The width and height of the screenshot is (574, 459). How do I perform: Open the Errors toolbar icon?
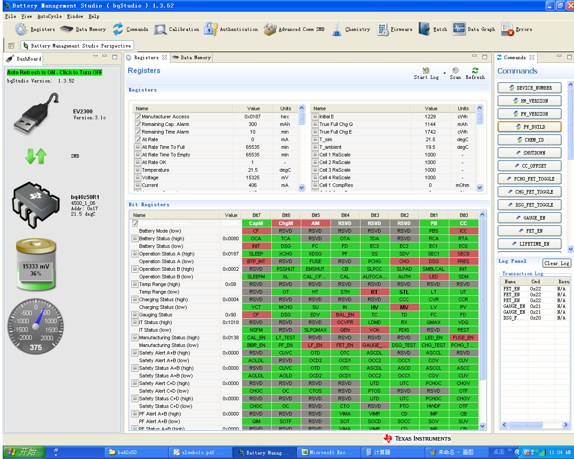pos(507,30)
